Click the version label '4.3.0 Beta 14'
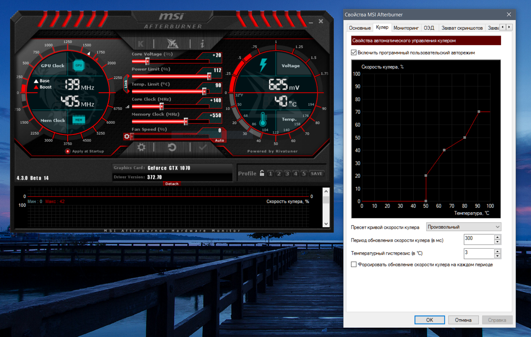Screen dimensions: 531x337 [x=32, y=178]
